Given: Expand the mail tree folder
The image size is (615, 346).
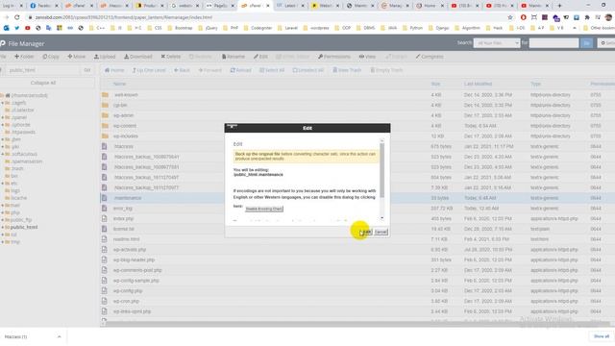Looking at the screenshot, I should 2,205.
